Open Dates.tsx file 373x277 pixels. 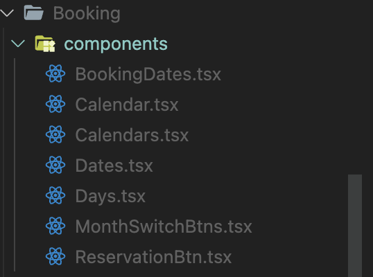(114, 166)
